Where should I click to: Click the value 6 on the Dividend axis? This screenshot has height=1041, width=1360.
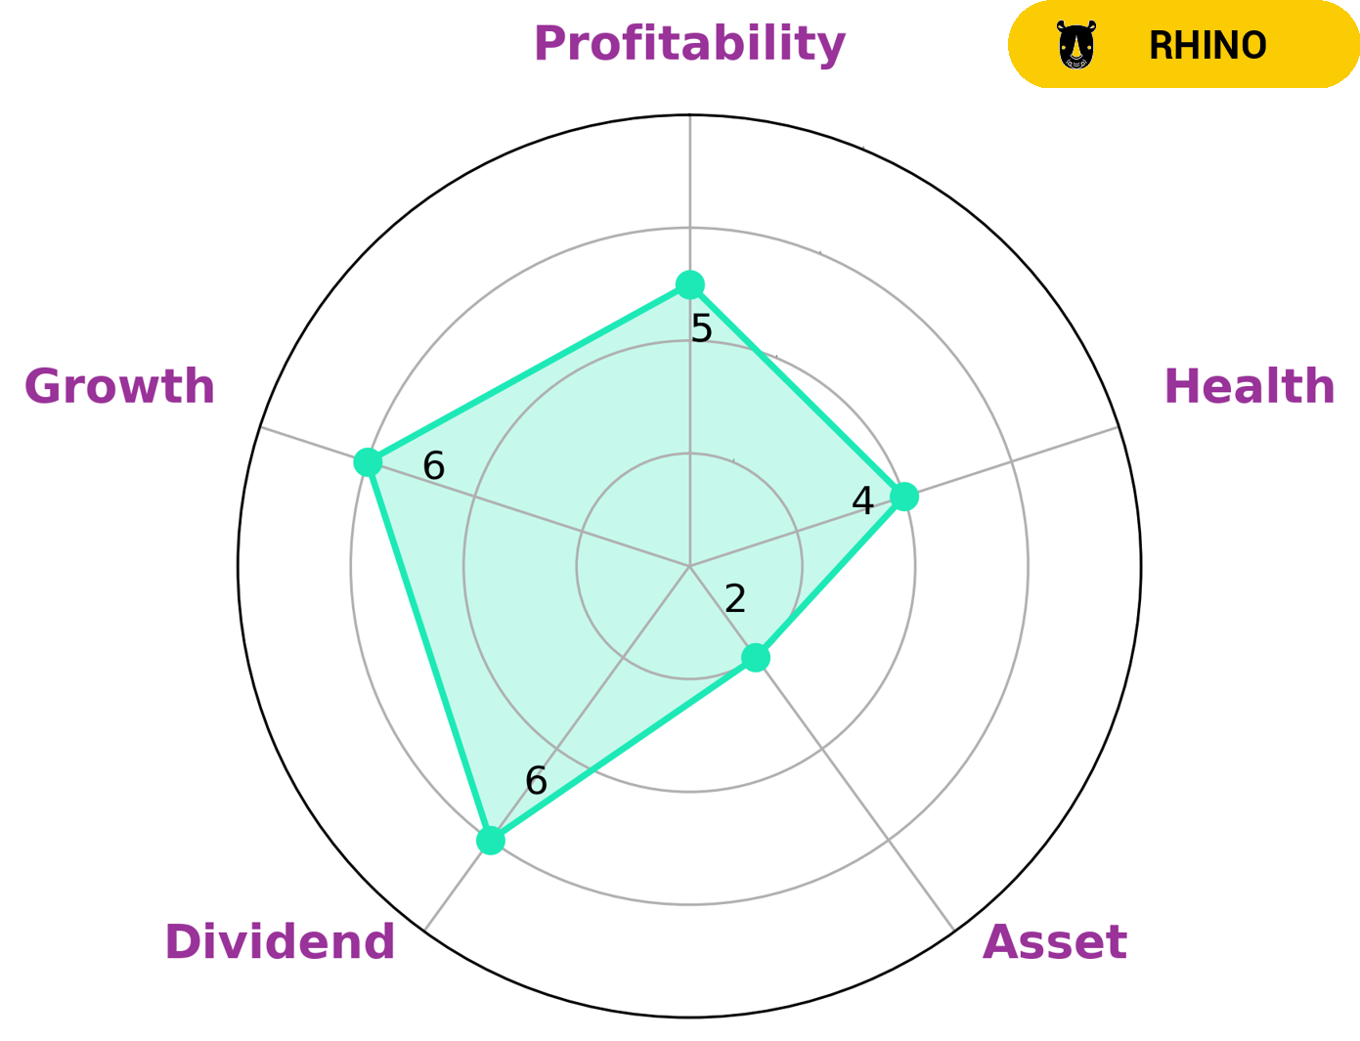click(x=536, y=781)
